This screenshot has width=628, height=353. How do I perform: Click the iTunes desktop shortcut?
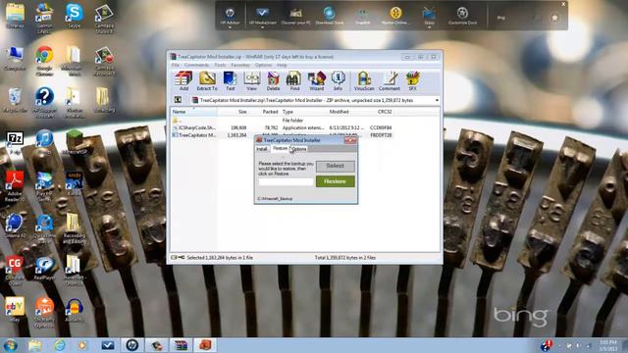coord(44,142)
